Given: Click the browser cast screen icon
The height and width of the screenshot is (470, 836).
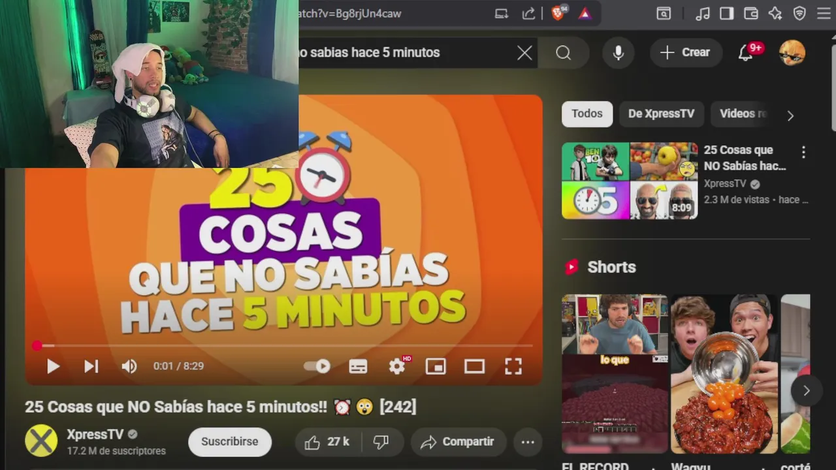Looking at the screenshot, I should coord(501,13).
